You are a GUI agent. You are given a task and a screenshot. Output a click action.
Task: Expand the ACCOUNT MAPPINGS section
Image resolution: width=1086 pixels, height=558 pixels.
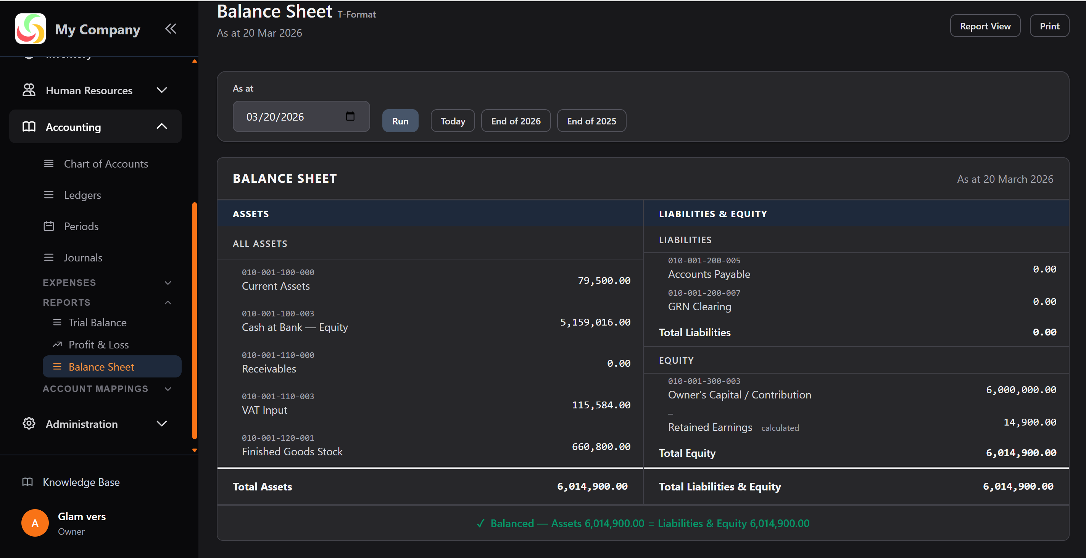tap(168, 389)
